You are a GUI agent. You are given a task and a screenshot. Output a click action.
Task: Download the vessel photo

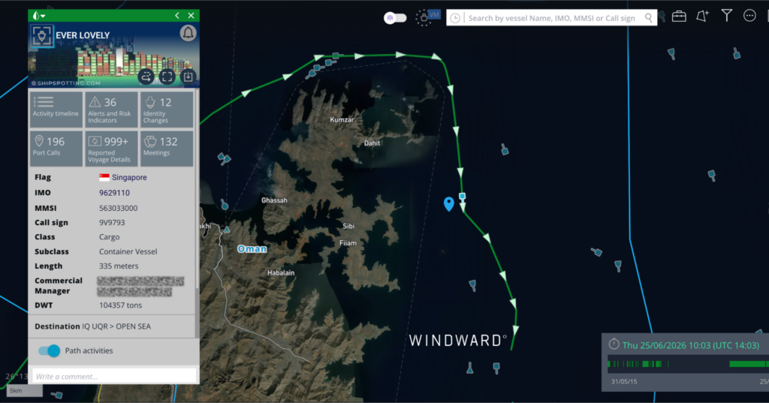188,77
